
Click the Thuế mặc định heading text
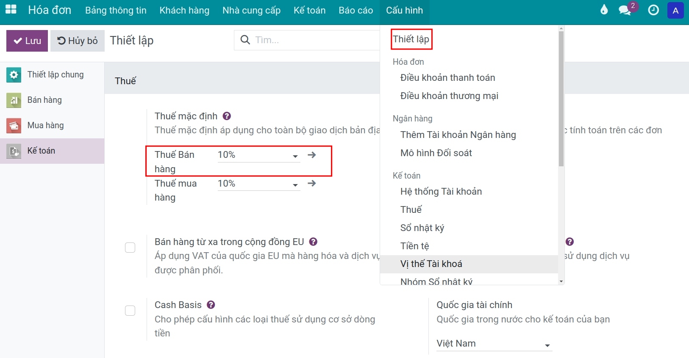(186, 116)
